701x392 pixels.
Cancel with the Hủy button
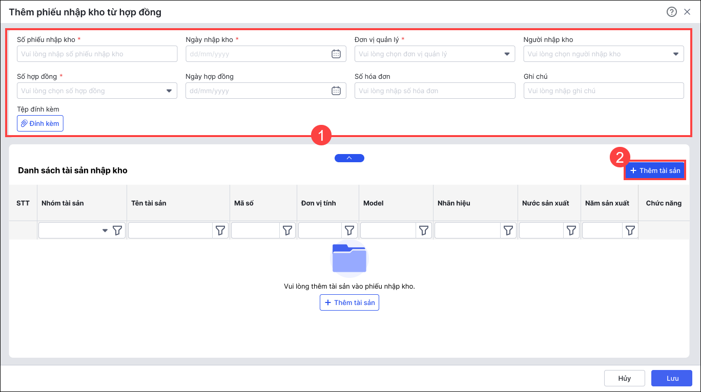pyautogui.click(x=624, y=378)
